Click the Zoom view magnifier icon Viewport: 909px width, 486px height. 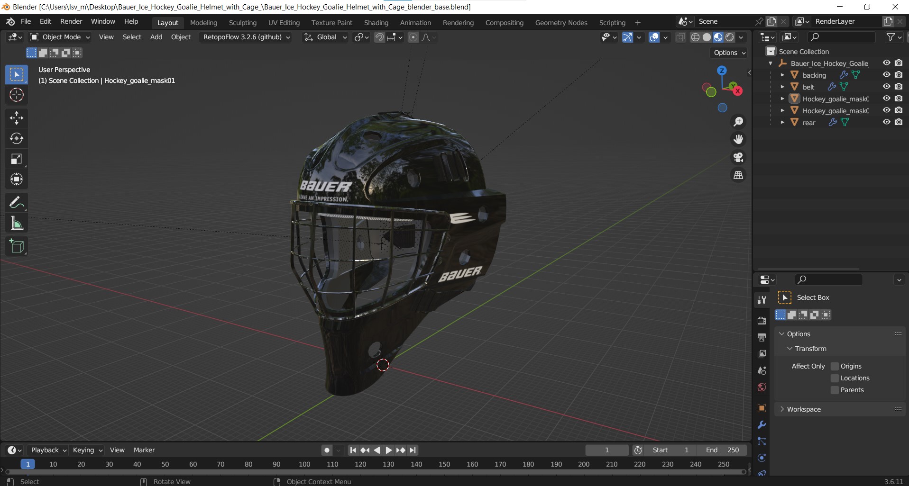tap(738, 122)
